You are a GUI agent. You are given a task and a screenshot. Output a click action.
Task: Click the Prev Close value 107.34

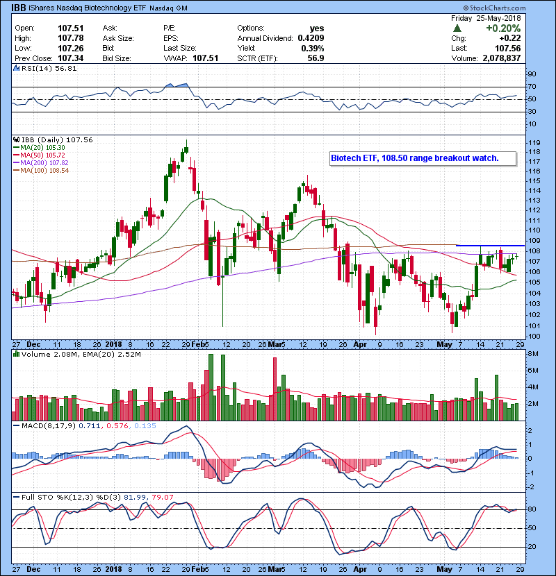(x=71, y=58)
